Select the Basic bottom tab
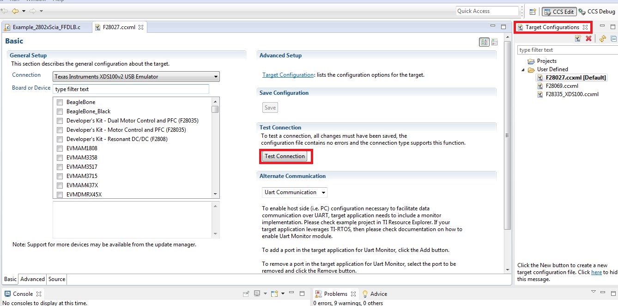The height and width of the screenshot is (306, 618). click(x=10, y=279)
